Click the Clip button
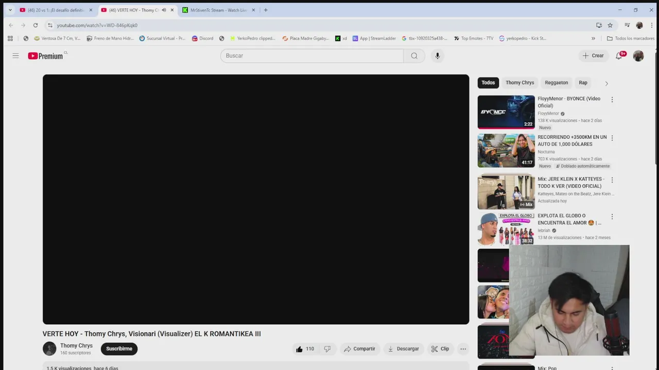The height and width of the screenshot is (370, 659). coord(440,349)
